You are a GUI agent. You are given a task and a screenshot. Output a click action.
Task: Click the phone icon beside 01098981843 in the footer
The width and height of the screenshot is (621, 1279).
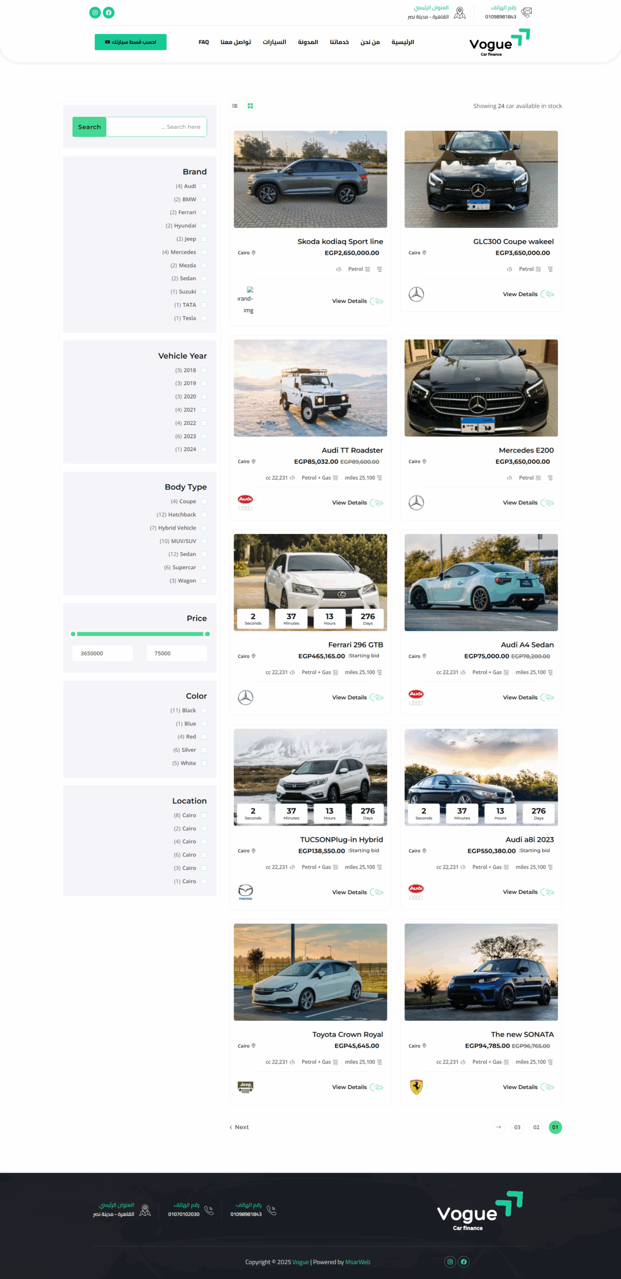[x=272, y=1210]
